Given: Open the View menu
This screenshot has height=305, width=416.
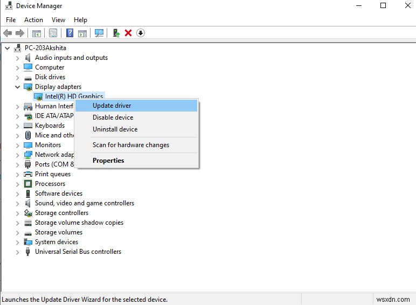Looking at the screenshot, I should coord(58,20).
